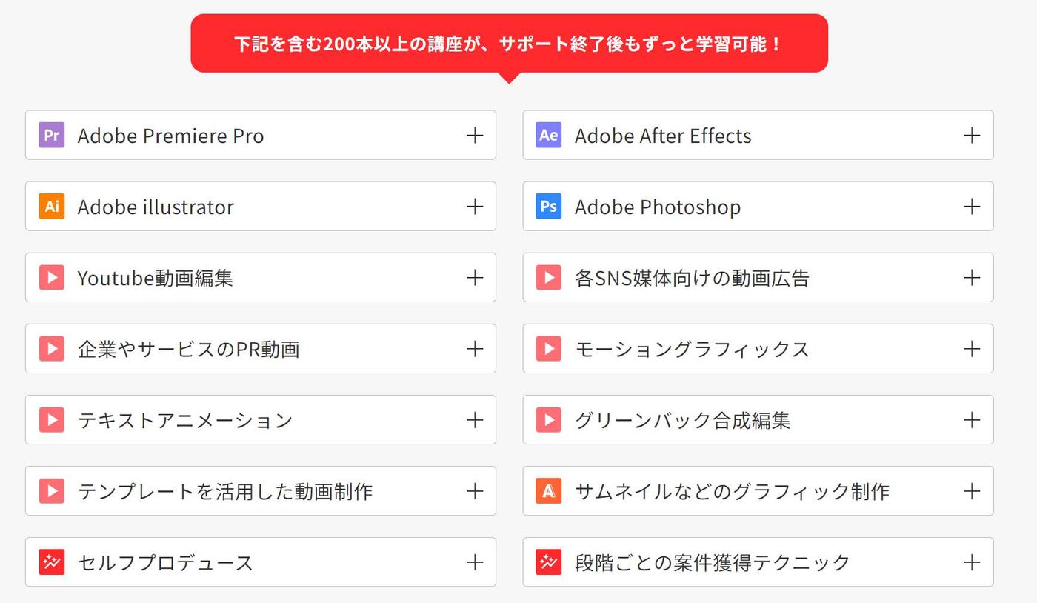1037x603 pixels.
Task: Click the blue Ps Photoshop icon
Action: click(x=549, y=207)
